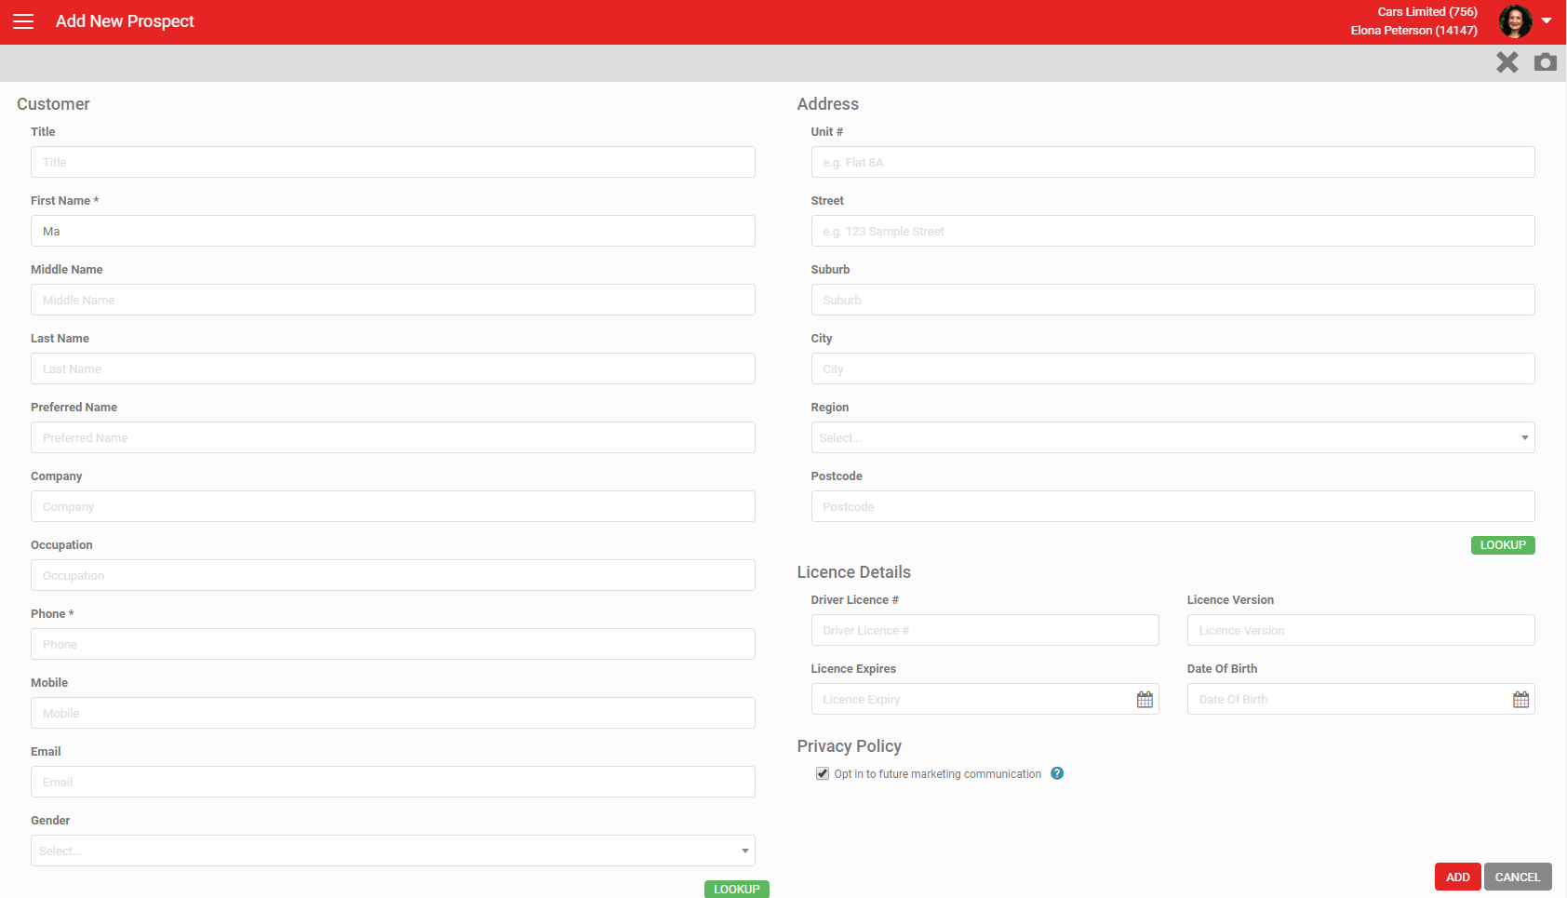Click the Driver Licence # input field
The image size is (1567, 898).
[x=984, y=630]
